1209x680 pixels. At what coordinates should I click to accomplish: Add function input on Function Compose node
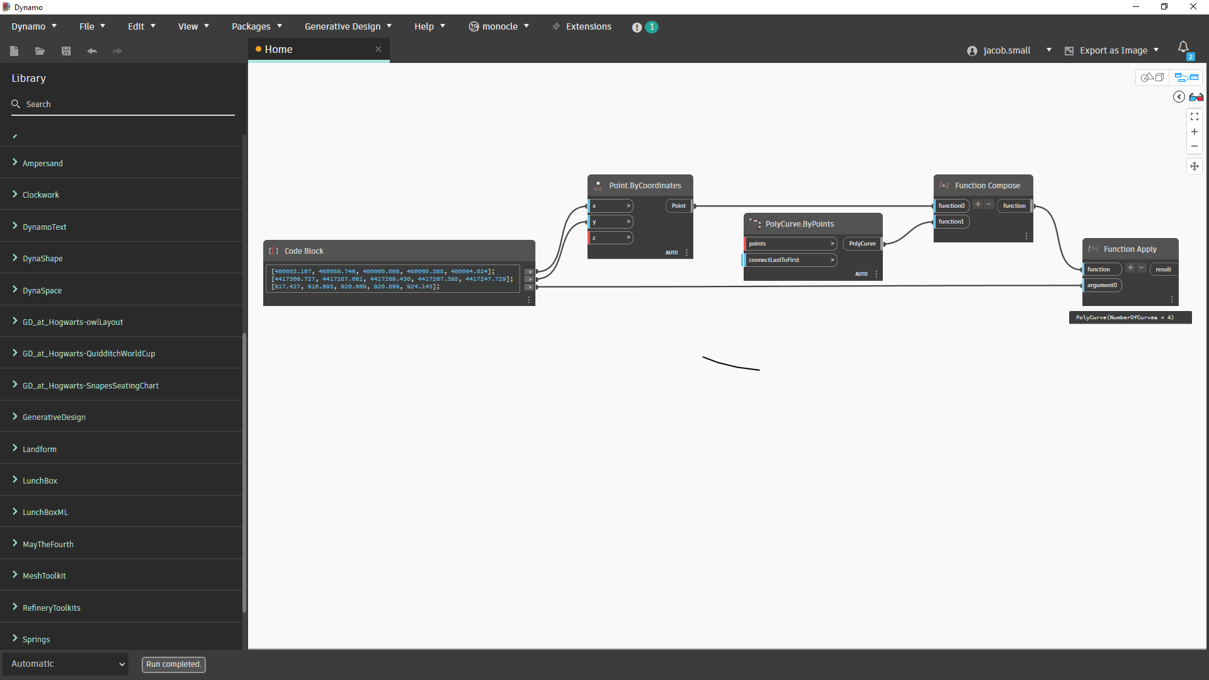click(977, 205)
